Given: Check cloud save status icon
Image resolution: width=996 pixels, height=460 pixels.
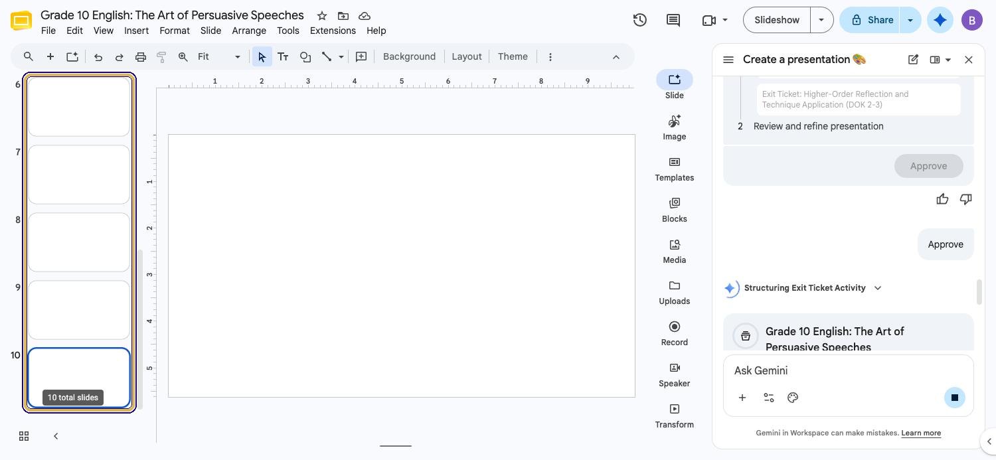Looking at the screenshot, I should pyautogui.click(x=365, y=15).
